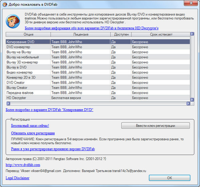Open the Безопасный заказ сейчас! link
This screenshot has width=200, height=187.
[30, 126]
